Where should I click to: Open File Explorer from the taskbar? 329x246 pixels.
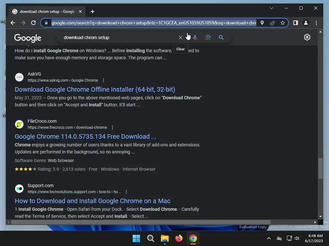pos(165,238)
